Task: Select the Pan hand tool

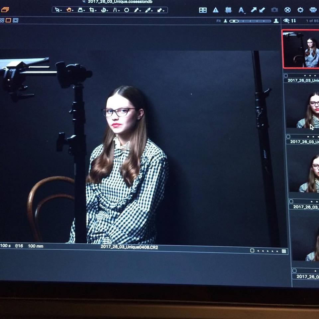Action: (69, 10)
